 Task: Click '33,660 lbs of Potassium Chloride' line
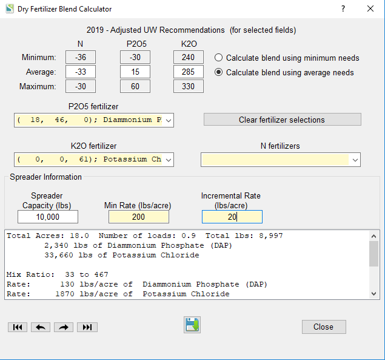(x=122, y=255)
